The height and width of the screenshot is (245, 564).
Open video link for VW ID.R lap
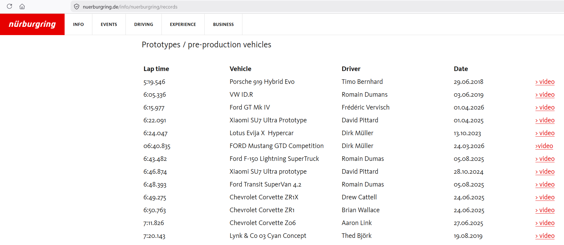(x=545, y=95)
